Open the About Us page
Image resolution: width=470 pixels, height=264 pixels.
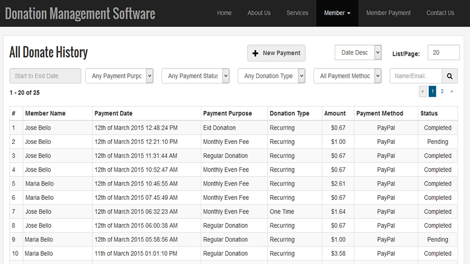click(259, 13)
